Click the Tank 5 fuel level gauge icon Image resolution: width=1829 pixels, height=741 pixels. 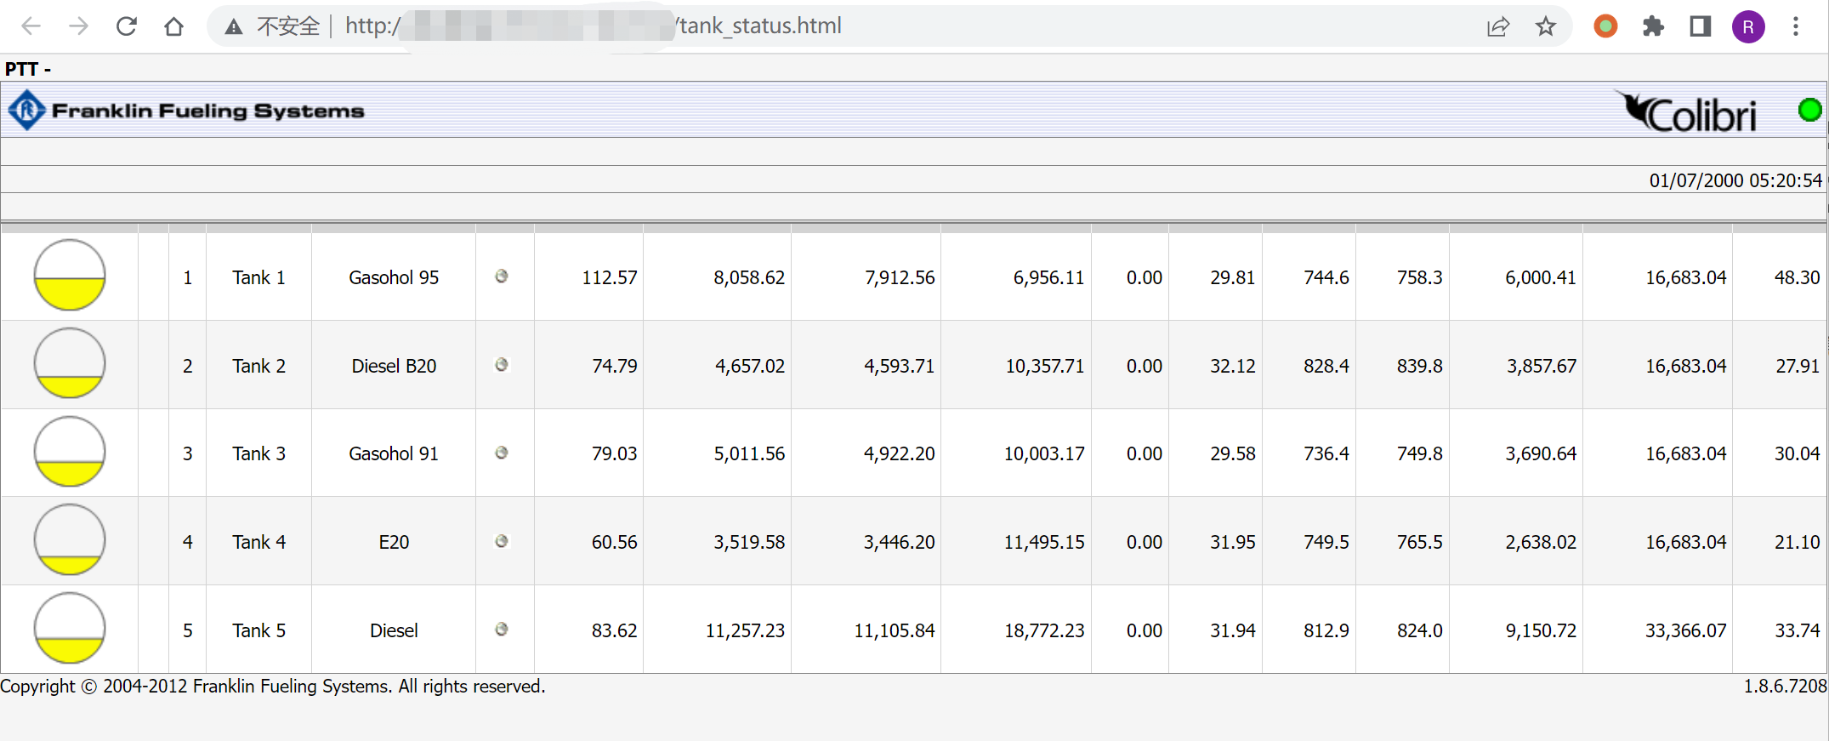point(70,629)
